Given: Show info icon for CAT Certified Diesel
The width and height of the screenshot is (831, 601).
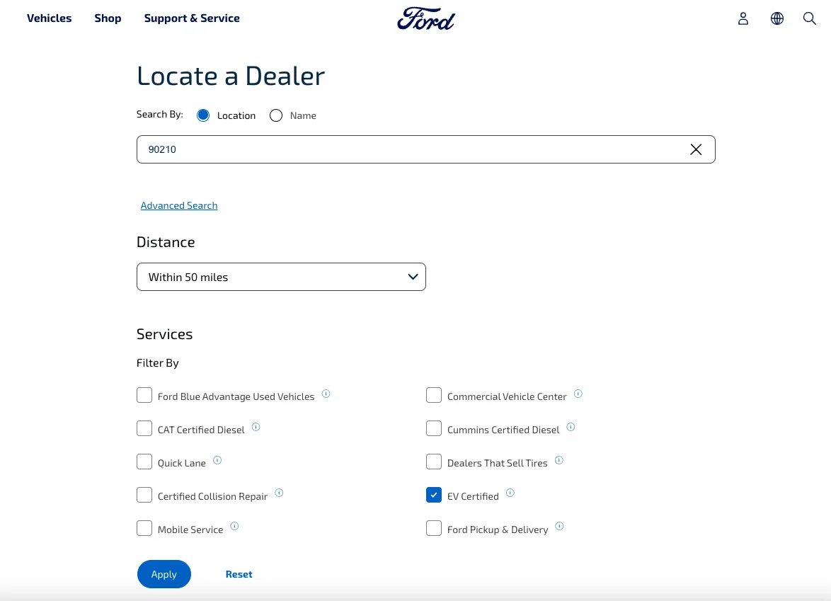Looking at the screenshot, I should (x=256, y=427).
